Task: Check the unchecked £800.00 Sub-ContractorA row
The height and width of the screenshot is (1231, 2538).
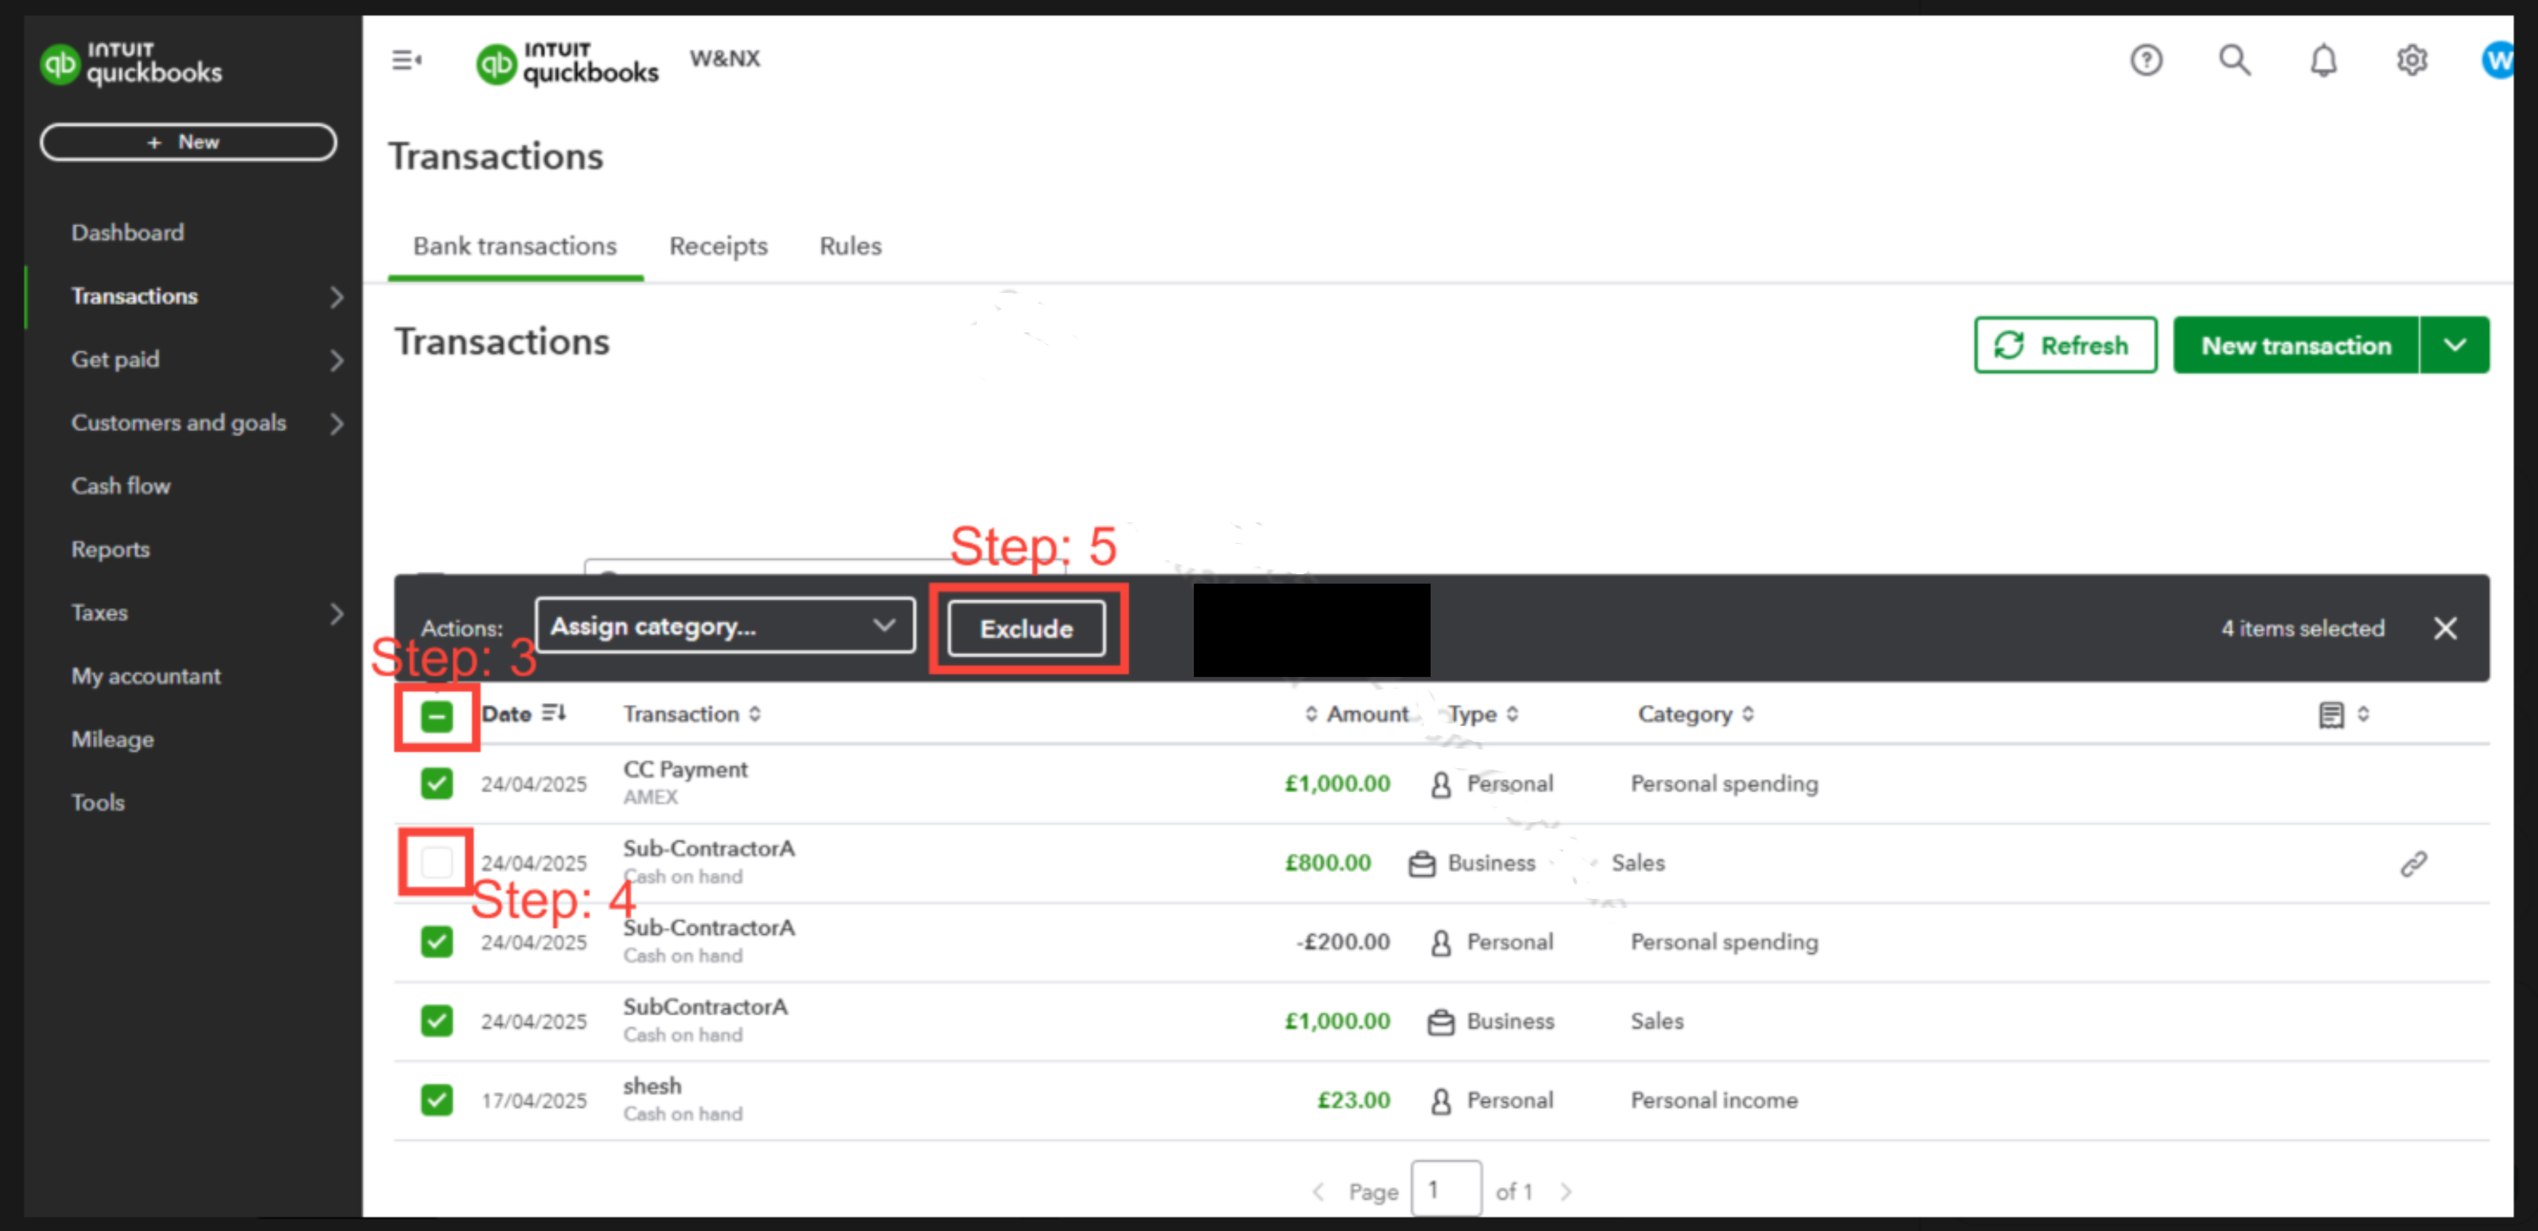Action: [x=436, y=863]
